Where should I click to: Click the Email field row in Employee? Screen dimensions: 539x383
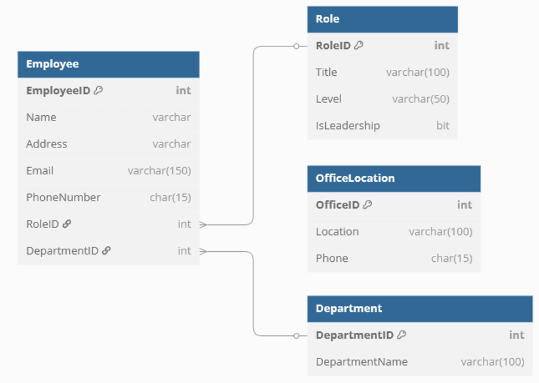tap(108, 171)
